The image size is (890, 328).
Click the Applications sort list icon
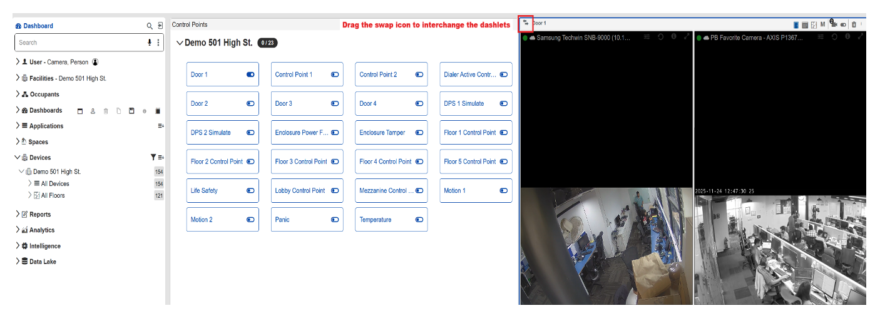tap(161, 126)
